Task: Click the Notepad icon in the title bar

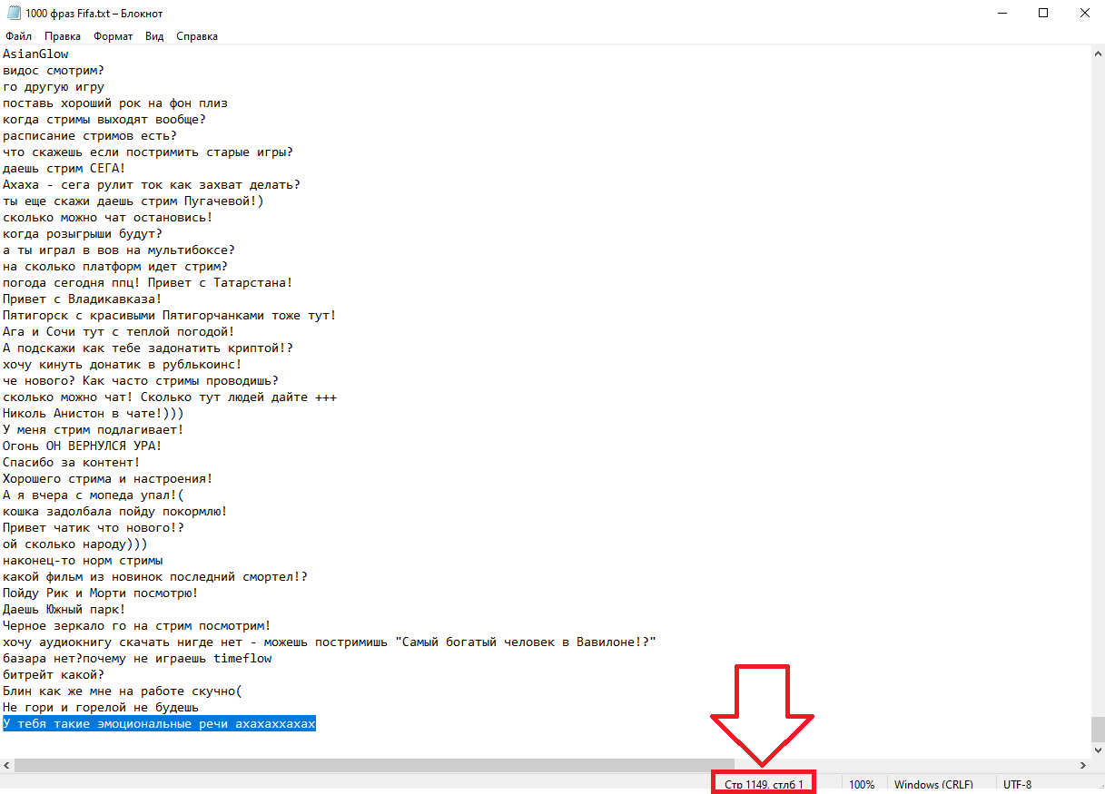Action: click(13, 14)
